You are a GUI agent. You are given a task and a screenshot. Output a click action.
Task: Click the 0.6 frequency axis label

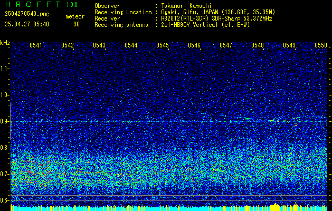pyautogui.click(x=4, y=200)
